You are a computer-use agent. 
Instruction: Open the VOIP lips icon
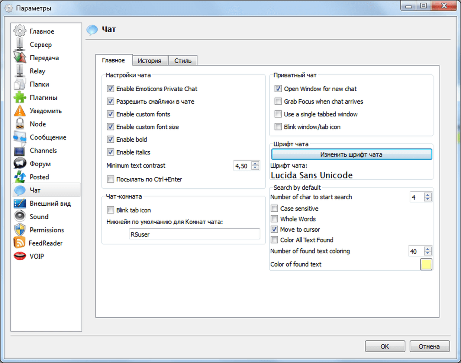click(x=20, y=256)
